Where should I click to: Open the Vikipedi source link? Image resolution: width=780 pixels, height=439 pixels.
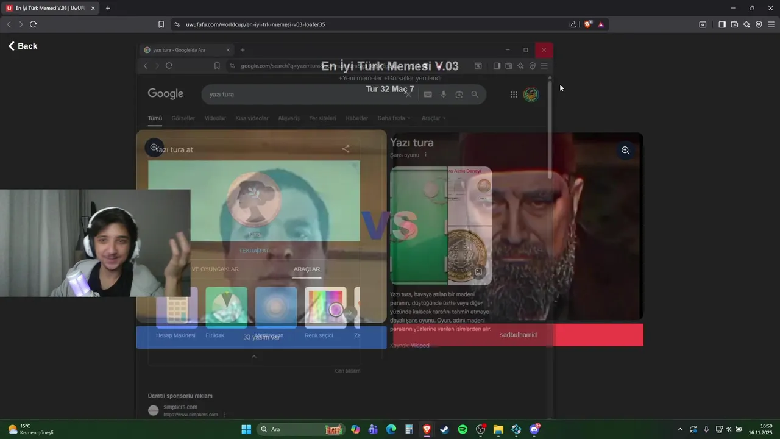420,346
